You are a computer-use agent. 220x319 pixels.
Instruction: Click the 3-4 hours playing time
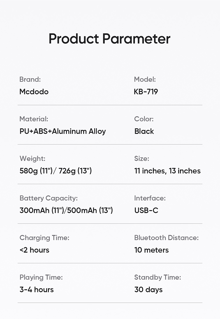(36, 290)
